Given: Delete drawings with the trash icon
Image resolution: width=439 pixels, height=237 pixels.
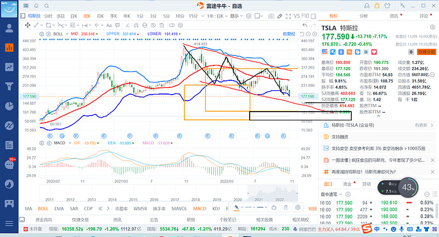Looking at the screenshot, I should tap(161, 25).
